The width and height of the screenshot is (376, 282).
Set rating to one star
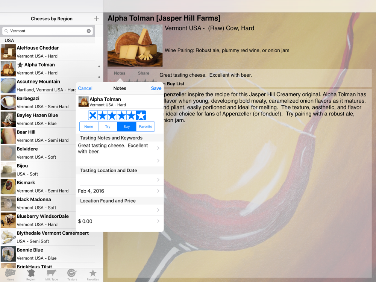point(103,115)
